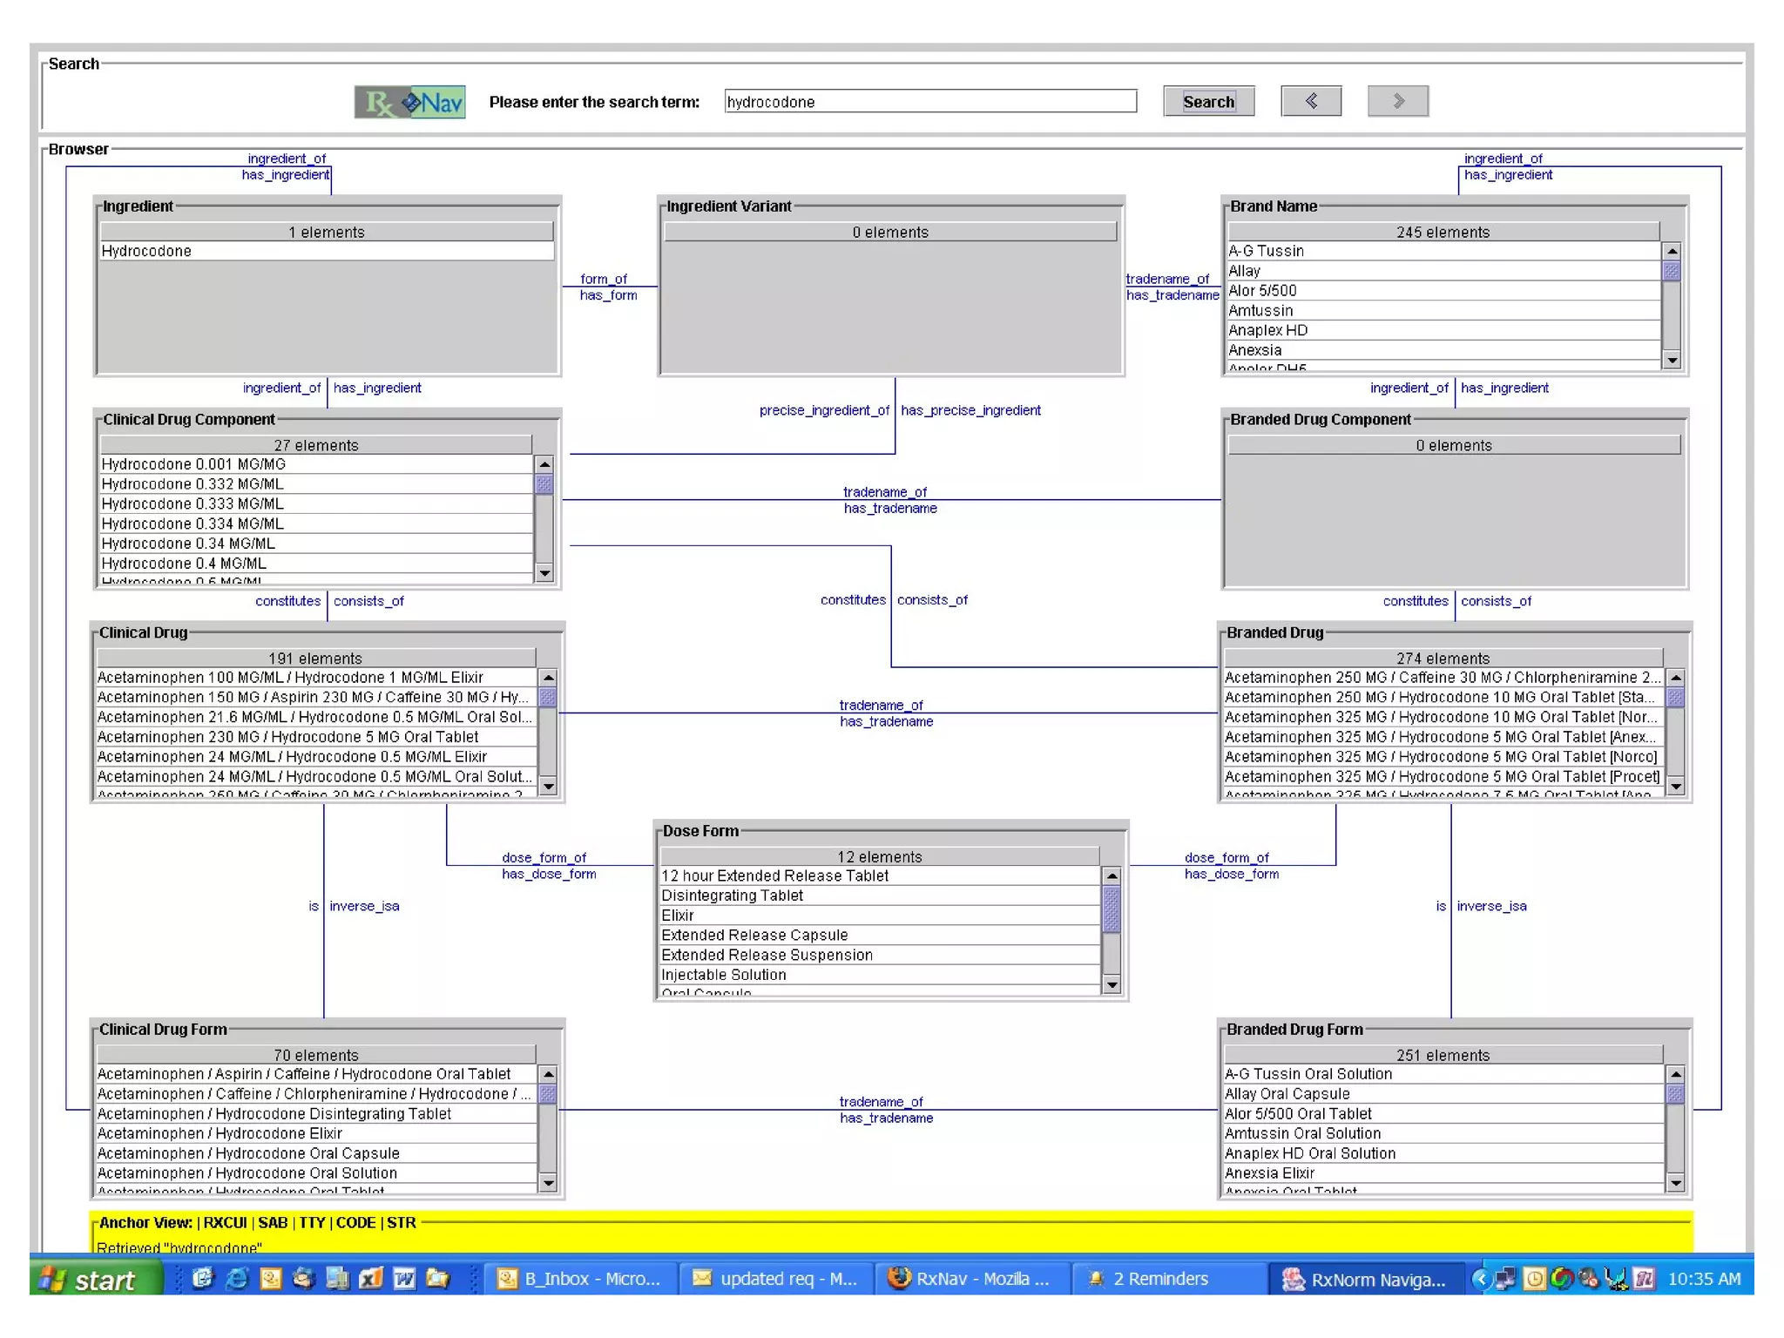Click the folder icon in quick launch
The image size is (1784, 1338).
pos(437,1278)
